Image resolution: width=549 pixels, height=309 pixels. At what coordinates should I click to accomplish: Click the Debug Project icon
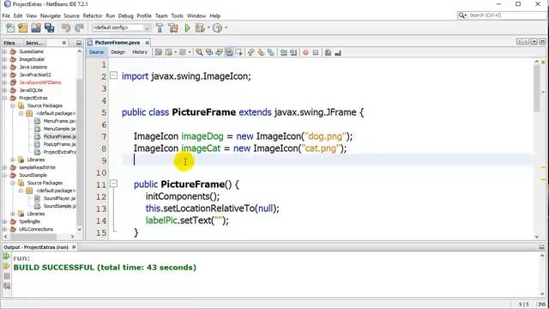coord(200,27)
